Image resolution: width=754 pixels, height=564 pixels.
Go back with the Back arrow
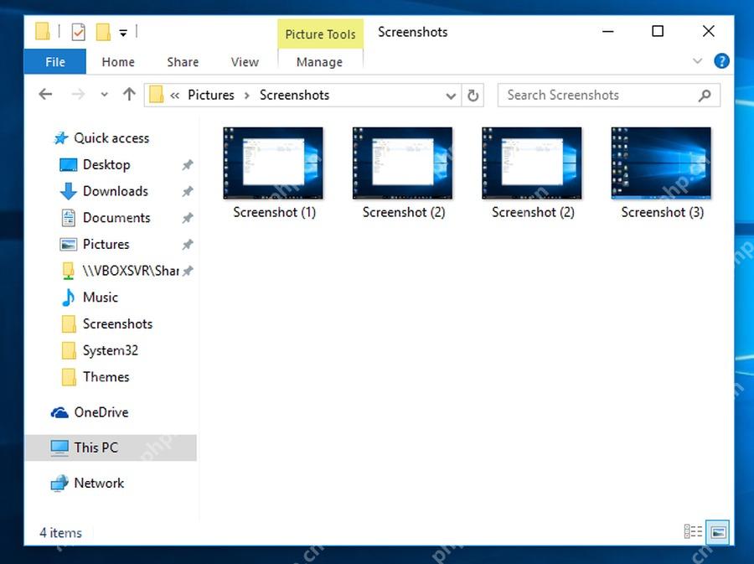45,94
